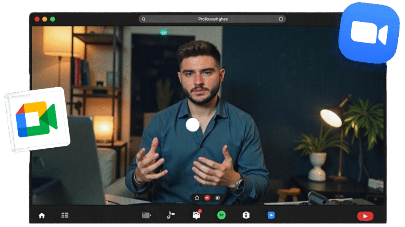Click the music note icon
The width and height of the screenshot is (405, 227).
(170, 215)
